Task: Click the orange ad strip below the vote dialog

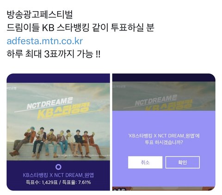Action: [x=164, y=189]
